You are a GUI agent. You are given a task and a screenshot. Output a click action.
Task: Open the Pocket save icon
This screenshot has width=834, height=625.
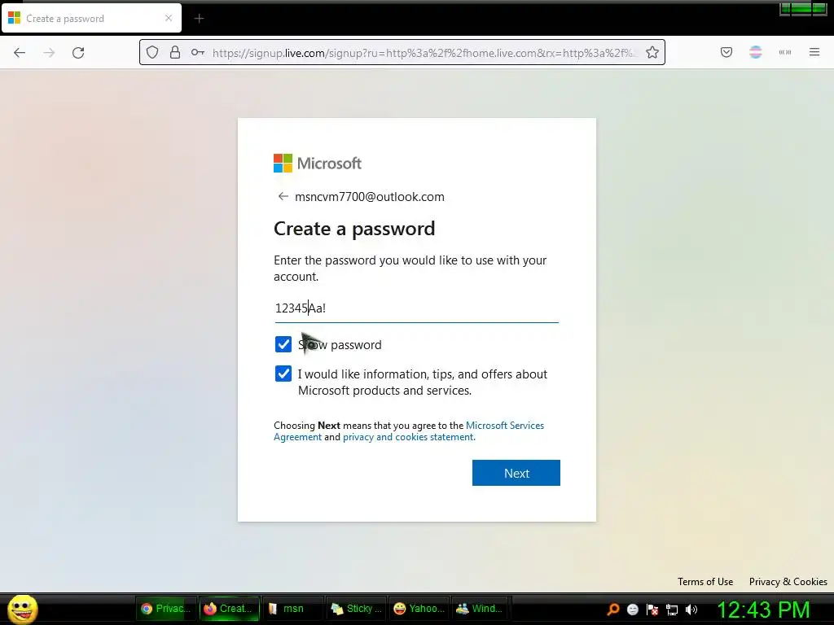click(x=726, y=52)
